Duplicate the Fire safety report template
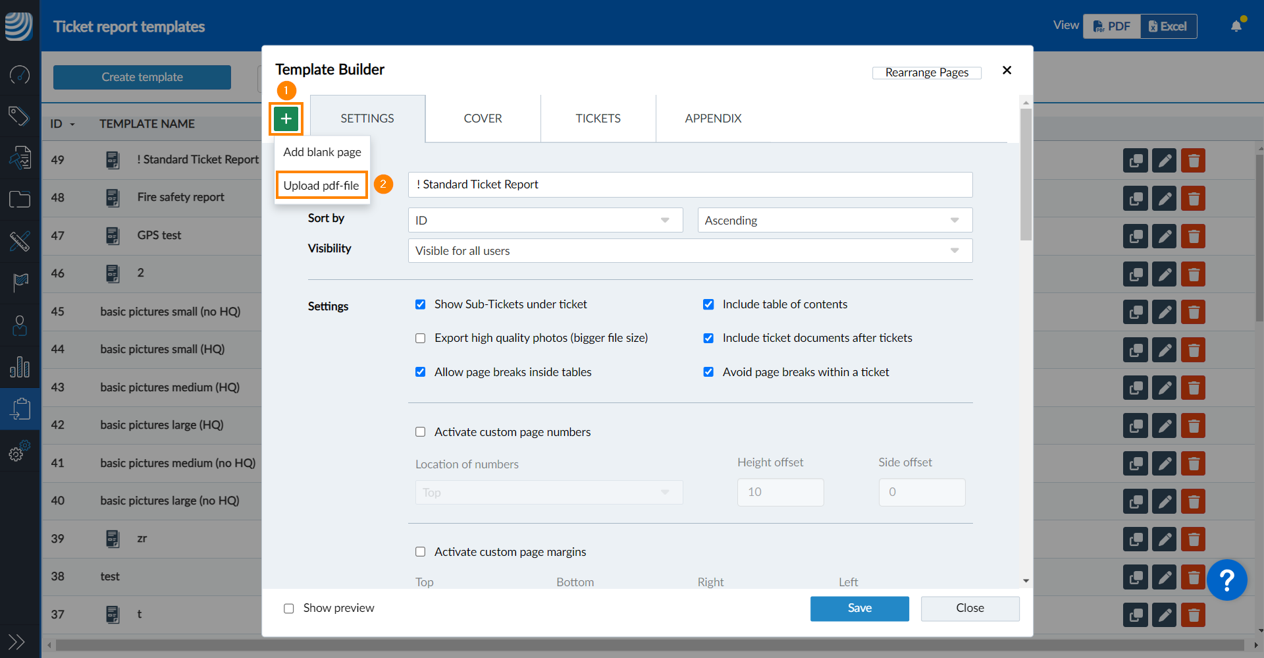This screenshot has width=1264, height=658. [1136, 198]
